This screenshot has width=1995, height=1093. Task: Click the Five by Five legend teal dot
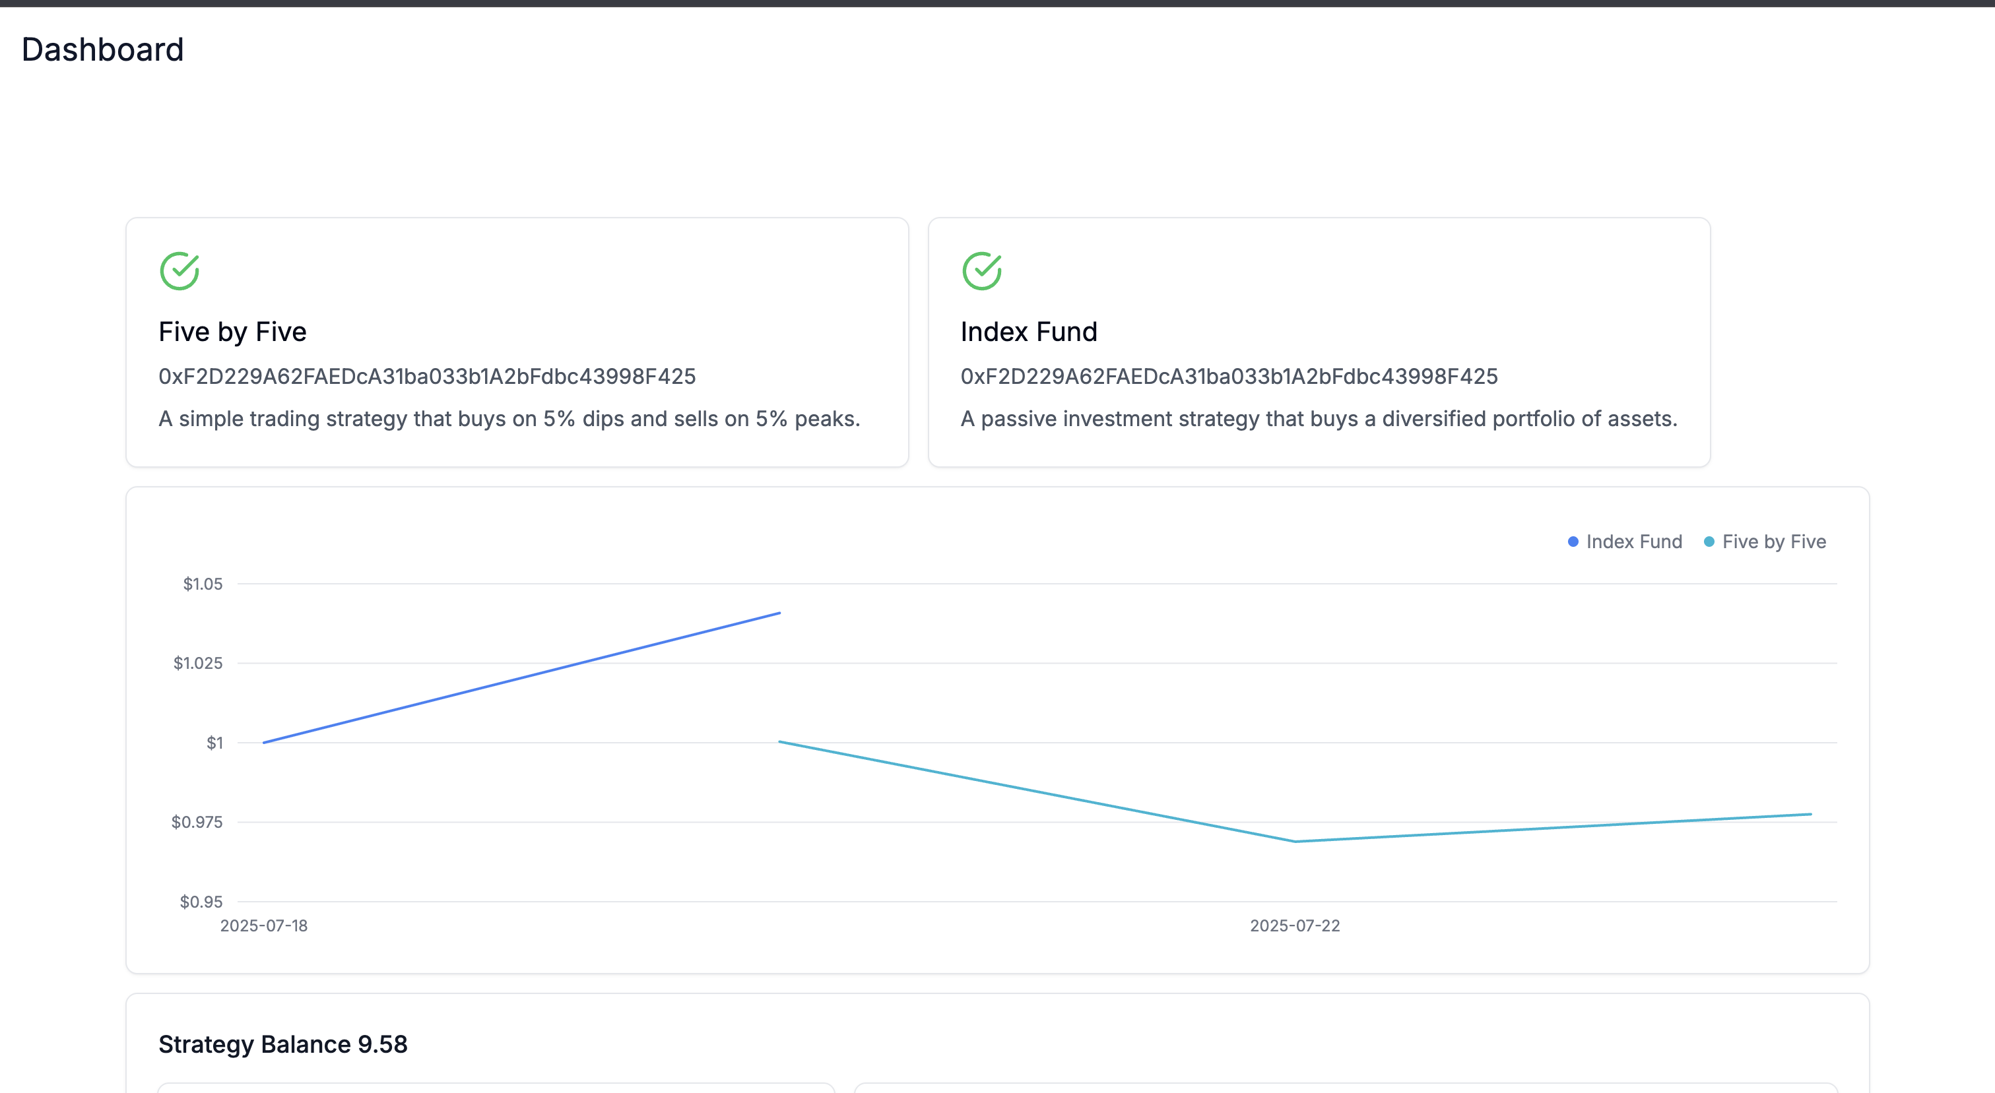pos(1709,542)
